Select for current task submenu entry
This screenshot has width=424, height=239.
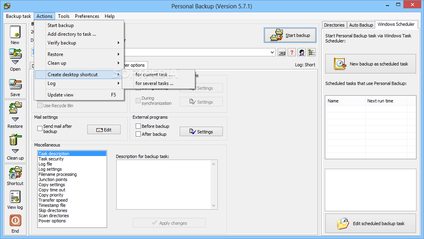(159, 74)
